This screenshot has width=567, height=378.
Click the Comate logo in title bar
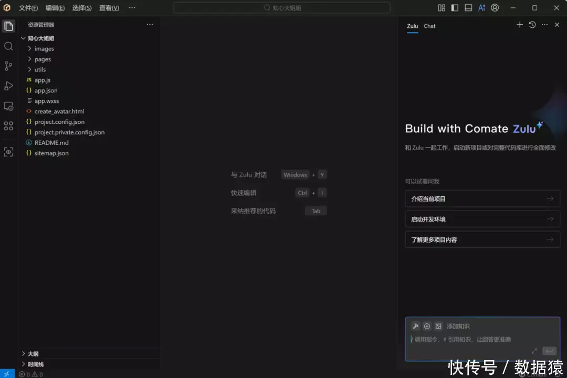[x=7, y=7]
